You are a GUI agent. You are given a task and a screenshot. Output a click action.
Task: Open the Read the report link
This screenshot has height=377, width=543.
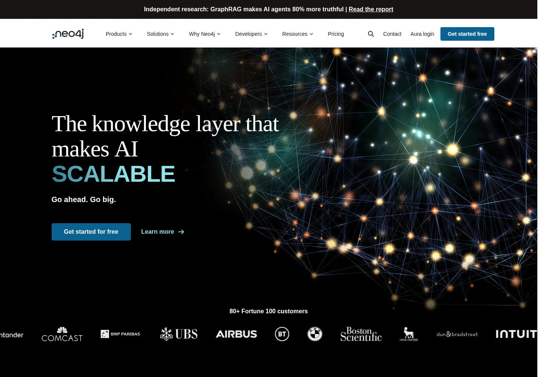[371, 9]
